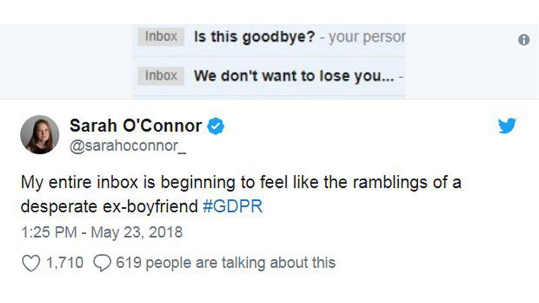Click the reply speech bubble icon
The width and height of the screenshot is (539, 303).
click(102, 263)
